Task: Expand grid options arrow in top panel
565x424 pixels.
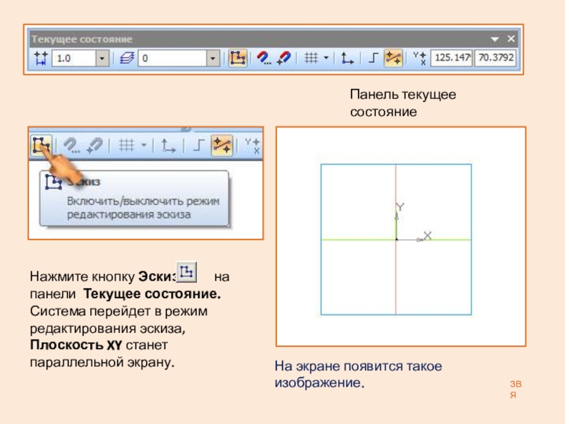Action: point(326,59)
